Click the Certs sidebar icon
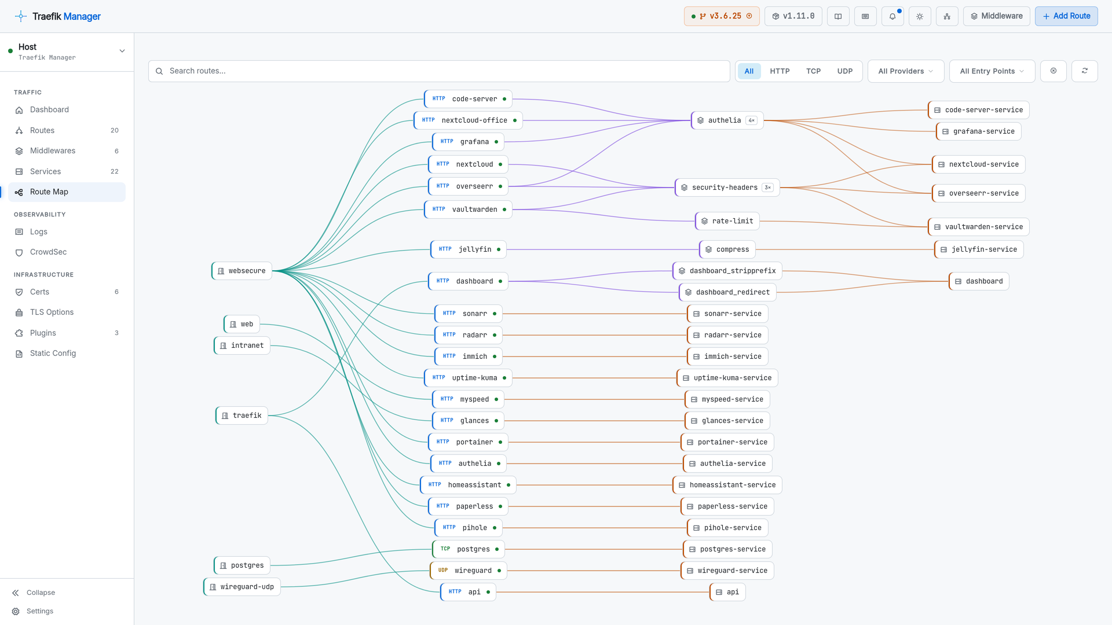This screenshot has height=625, width=1112. tap(19, 292)
